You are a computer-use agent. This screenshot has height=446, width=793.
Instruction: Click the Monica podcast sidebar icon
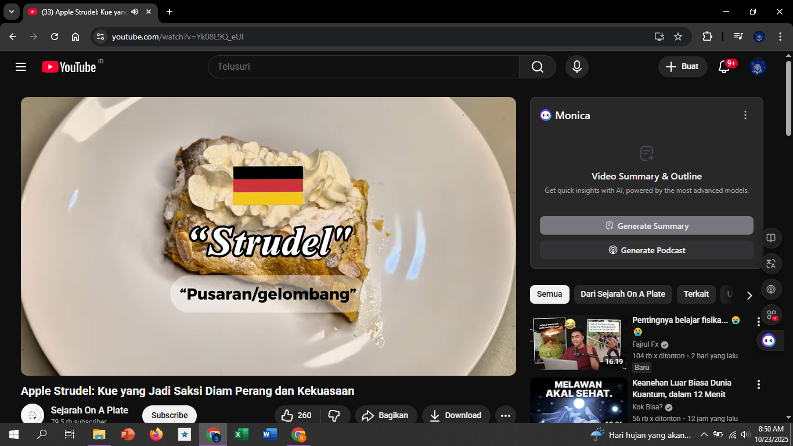771,289
